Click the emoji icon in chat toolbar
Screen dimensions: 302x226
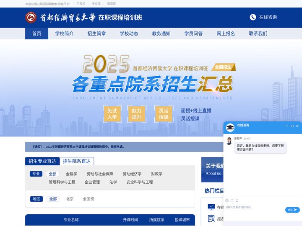pos(227,200)
